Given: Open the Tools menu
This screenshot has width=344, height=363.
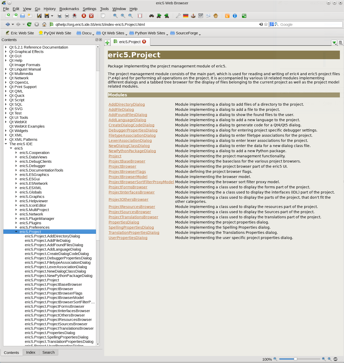Looking at the screenshot, I should click(x=104, y=9).
